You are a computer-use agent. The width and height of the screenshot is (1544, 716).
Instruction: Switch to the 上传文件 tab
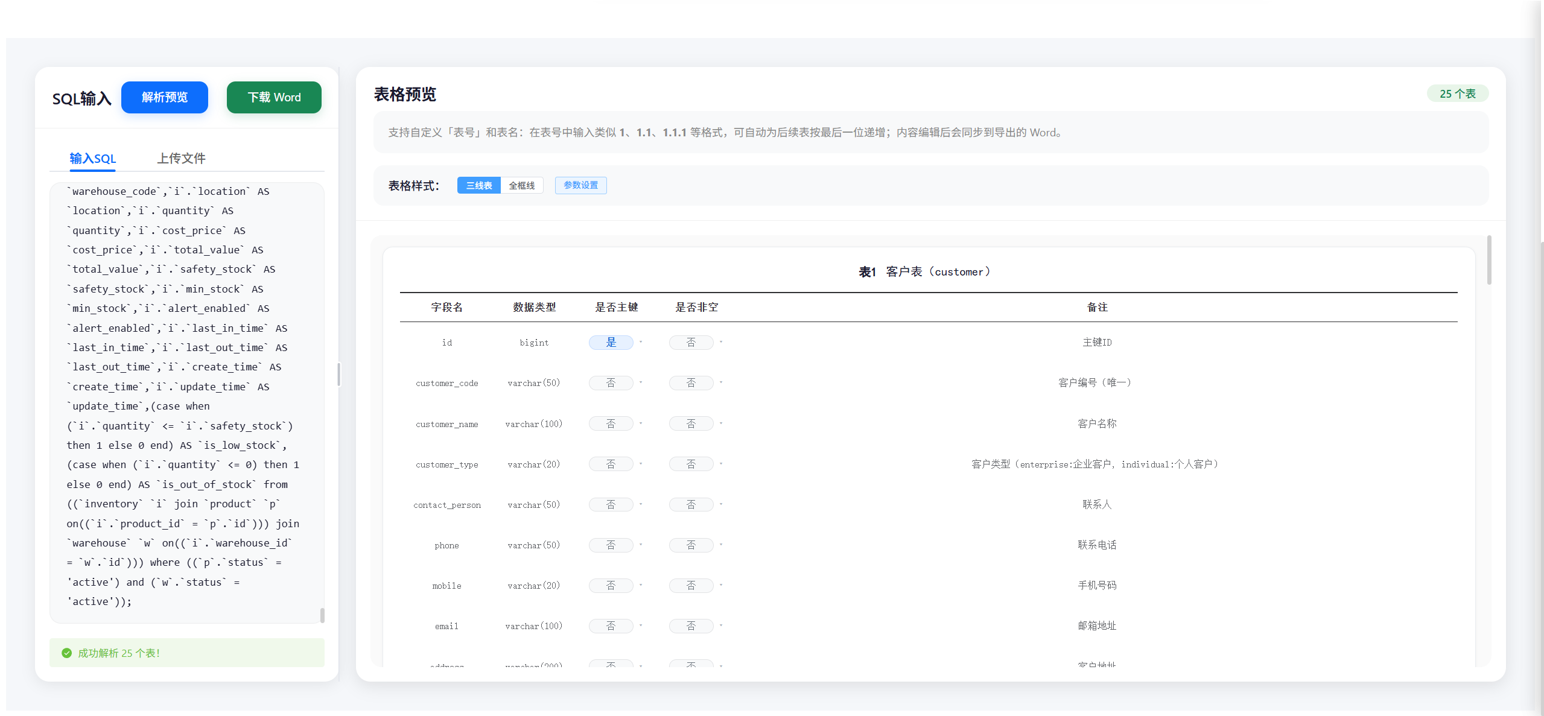[181, 158]
